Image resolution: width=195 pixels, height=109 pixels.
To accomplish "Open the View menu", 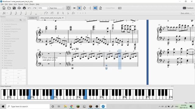I will click(x=11, y=4).
